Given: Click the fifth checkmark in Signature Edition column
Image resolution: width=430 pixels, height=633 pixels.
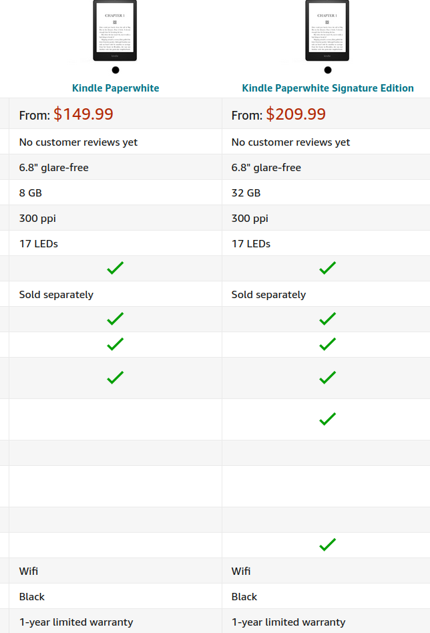Looking at the screenshot, I should (x=327, y=419).
